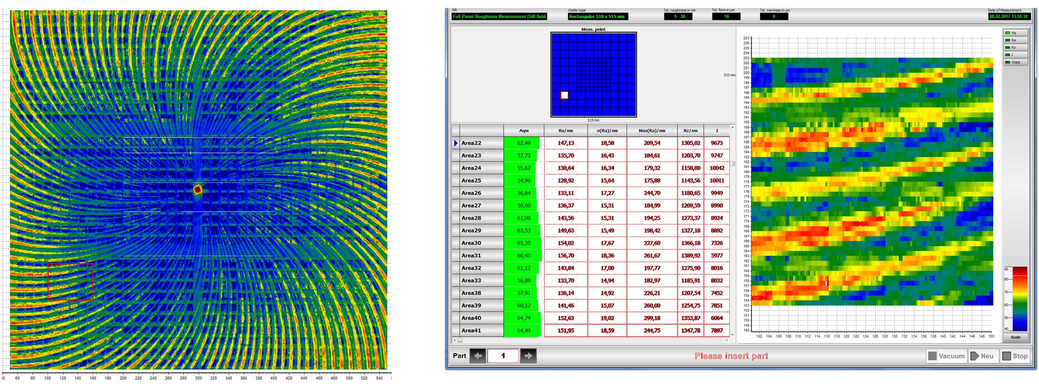Image resolution: width=1039 pixels, height=392 pixels.
Task: Click the Aqm column header
Action: tap(524, 131)
